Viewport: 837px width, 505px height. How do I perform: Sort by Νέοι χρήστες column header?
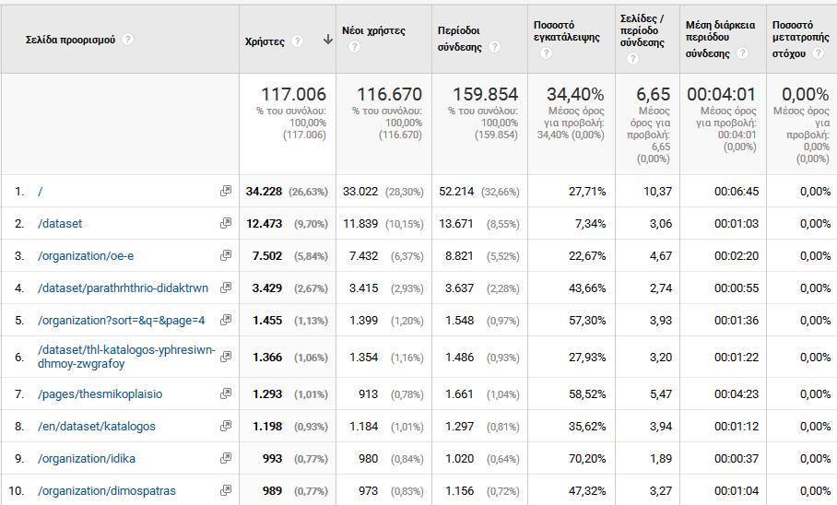pyautogui.click(x=373, y=31)
